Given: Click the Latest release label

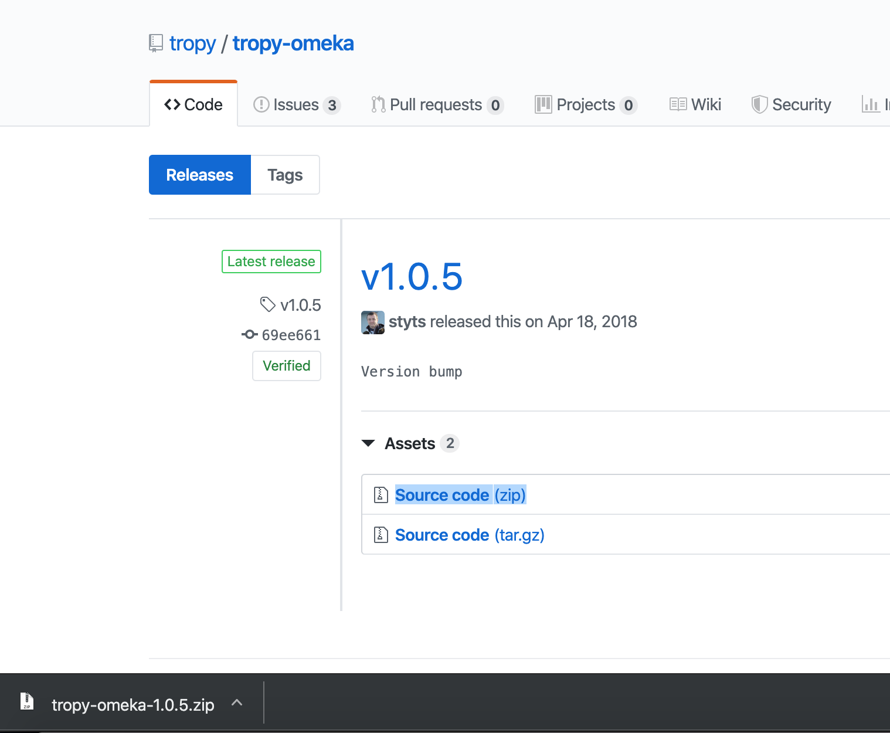Looking at the screenshot, I should [271, 262].
